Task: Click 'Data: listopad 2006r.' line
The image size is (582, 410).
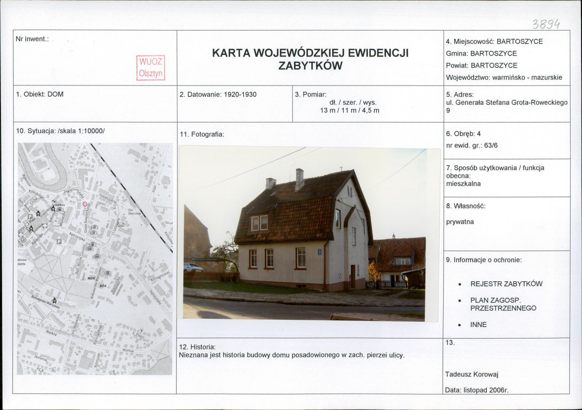Action: click(x=477, y=390)
